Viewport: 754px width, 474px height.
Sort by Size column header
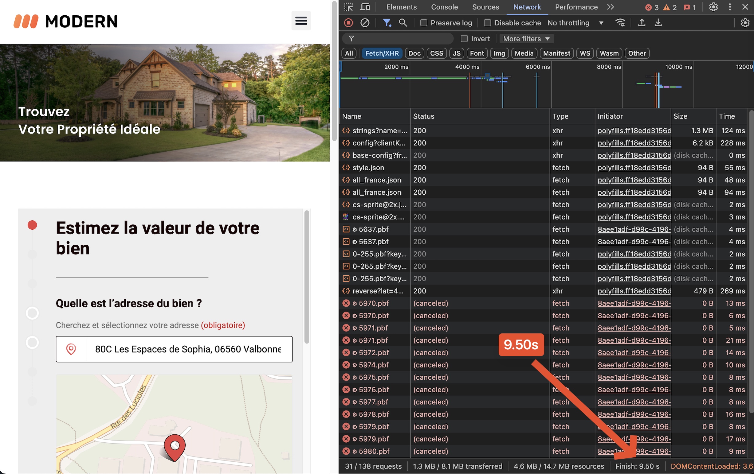tap(693, 116)
